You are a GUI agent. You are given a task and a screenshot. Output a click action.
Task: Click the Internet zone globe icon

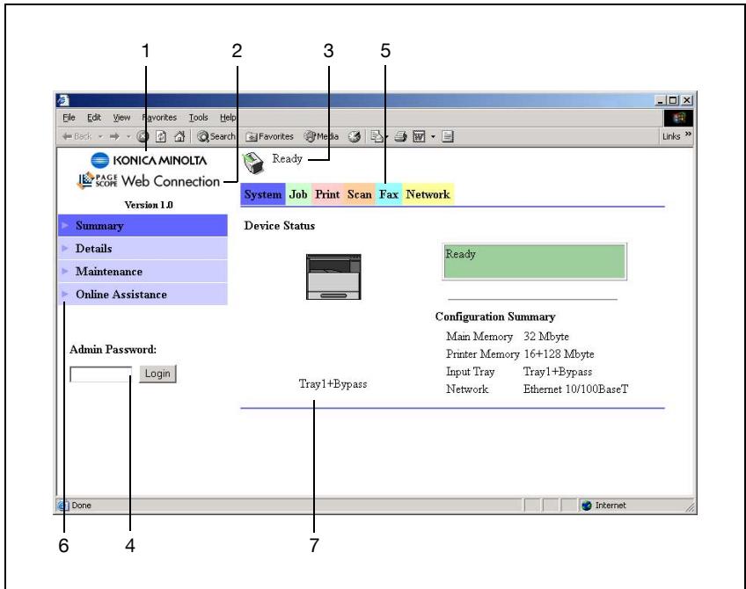[x=587, y=505]
